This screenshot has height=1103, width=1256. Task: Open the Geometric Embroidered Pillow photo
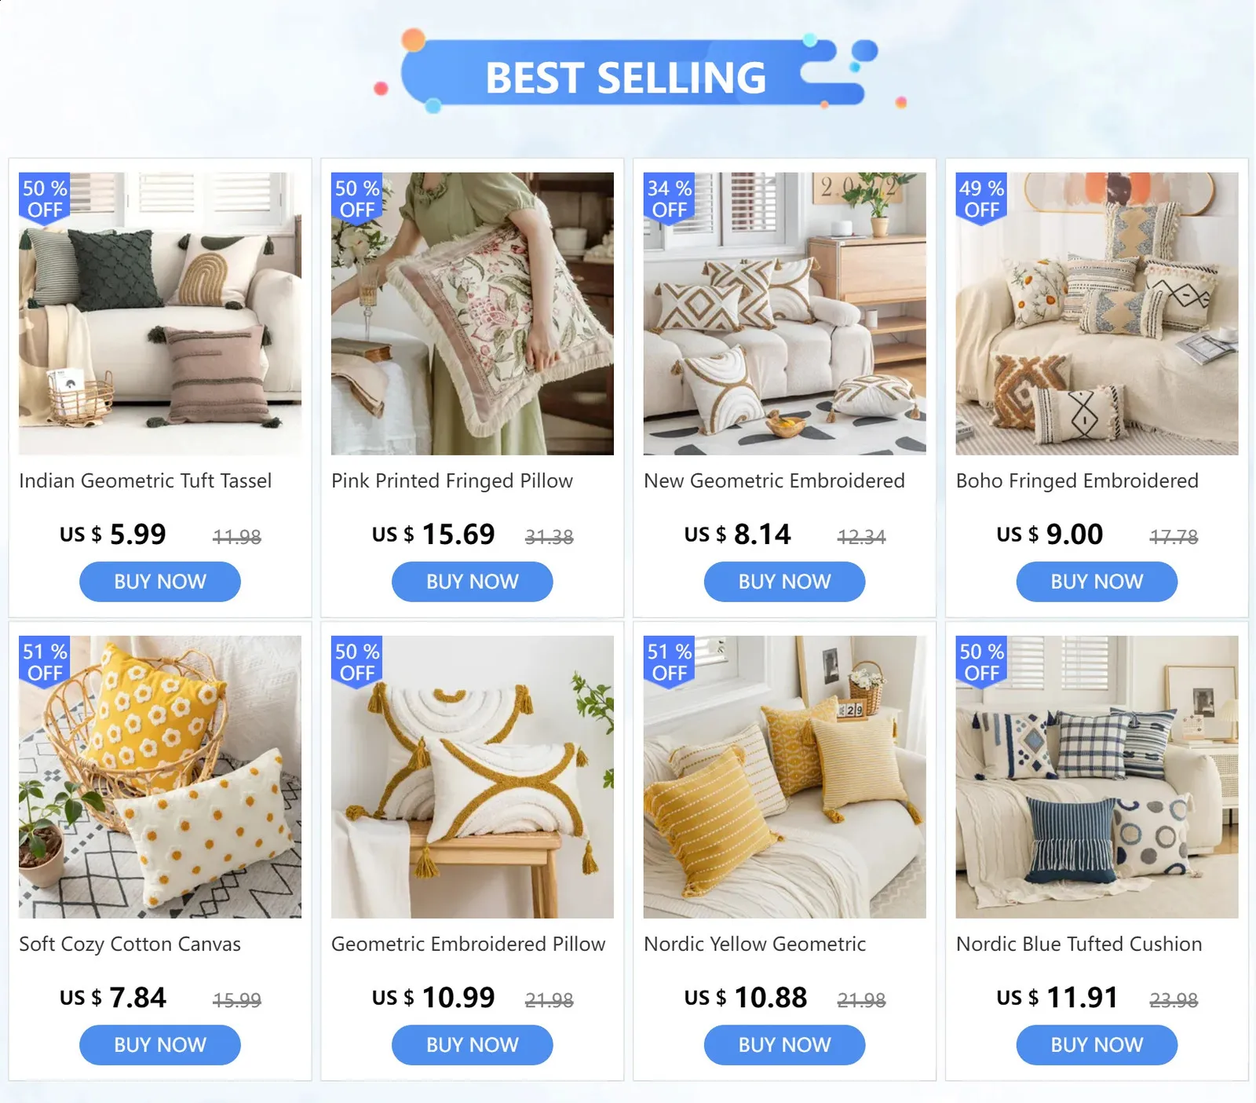(473, 777)
